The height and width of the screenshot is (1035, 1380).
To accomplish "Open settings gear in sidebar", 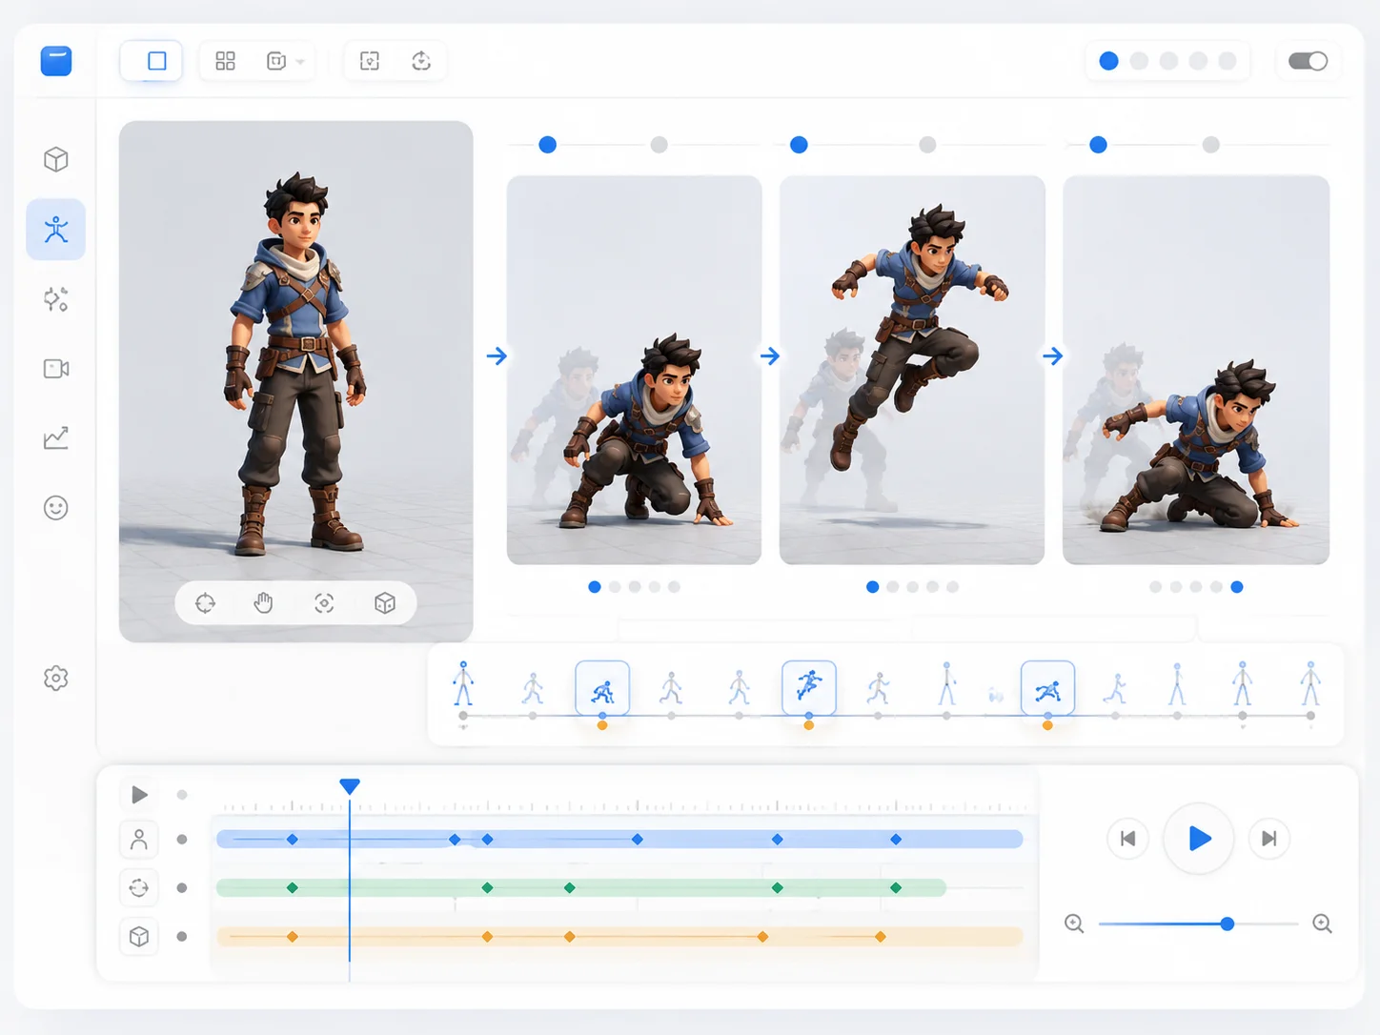I will (x=56, y=679).
